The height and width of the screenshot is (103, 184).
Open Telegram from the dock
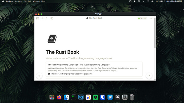(x=110, y=97)
